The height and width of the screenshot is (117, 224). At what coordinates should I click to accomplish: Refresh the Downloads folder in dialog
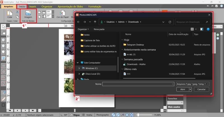170,22
